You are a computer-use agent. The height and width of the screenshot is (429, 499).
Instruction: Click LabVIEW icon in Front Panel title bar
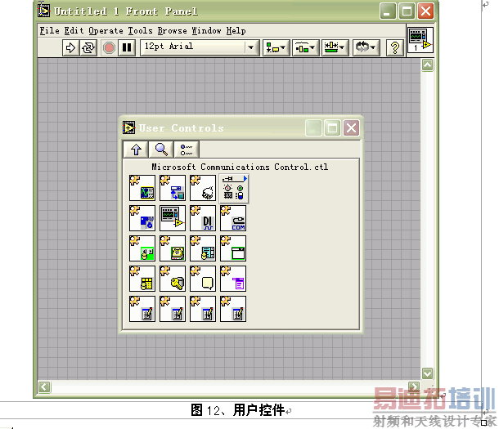[44, 11]
